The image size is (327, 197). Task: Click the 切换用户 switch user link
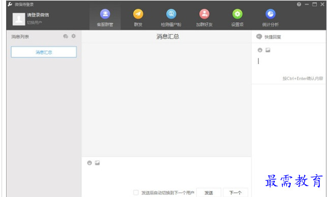click(x=35, y=22)
